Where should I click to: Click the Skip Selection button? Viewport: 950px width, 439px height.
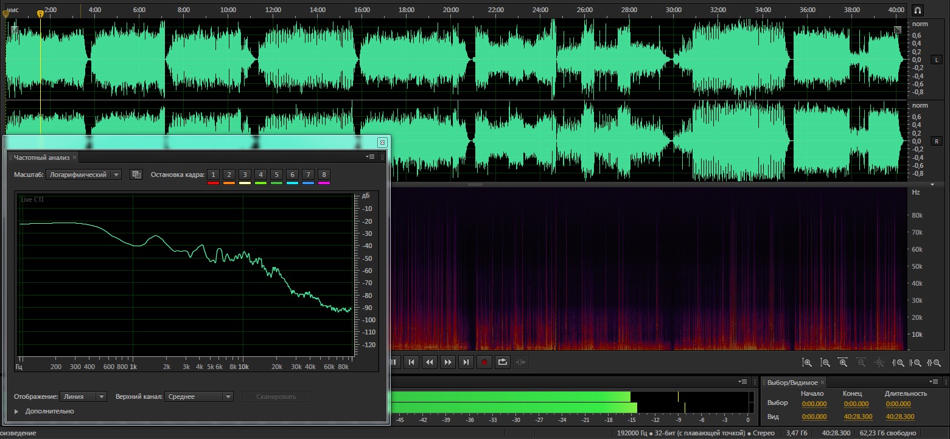tap(521, 362)
